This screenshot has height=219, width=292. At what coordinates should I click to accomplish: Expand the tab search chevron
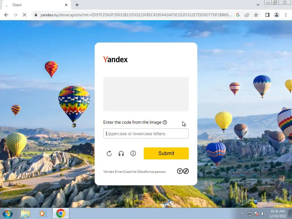pos(258,5)
